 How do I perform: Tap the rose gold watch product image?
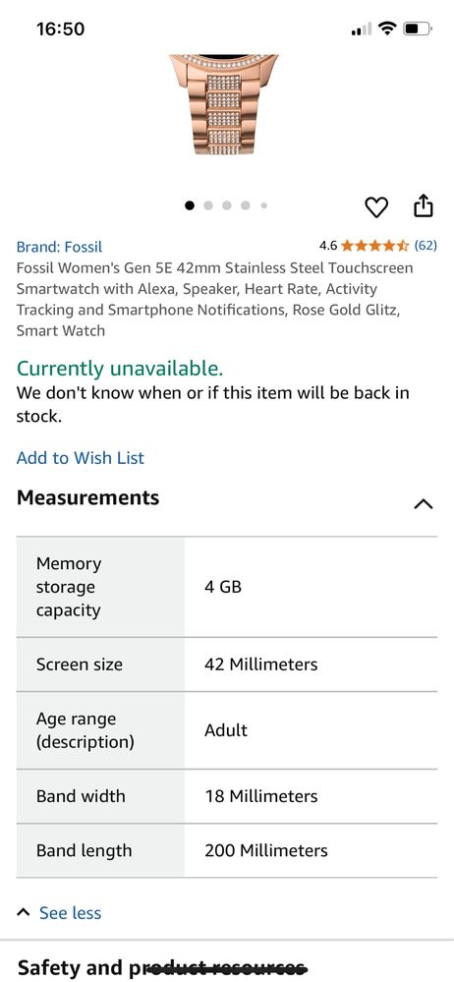click(223, 104)
